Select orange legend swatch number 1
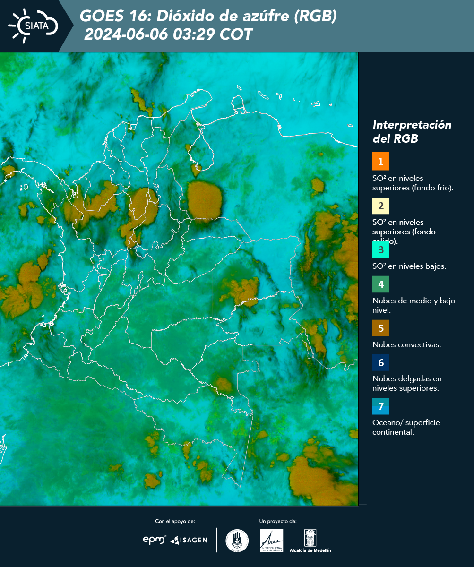Viewport: 474px width, 567px height. (x=380, y=161)
